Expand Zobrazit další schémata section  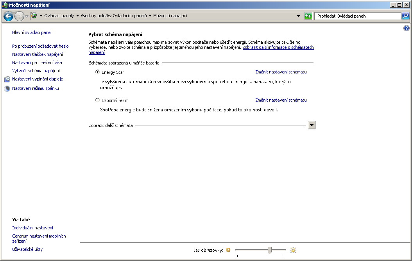point(312,125)
